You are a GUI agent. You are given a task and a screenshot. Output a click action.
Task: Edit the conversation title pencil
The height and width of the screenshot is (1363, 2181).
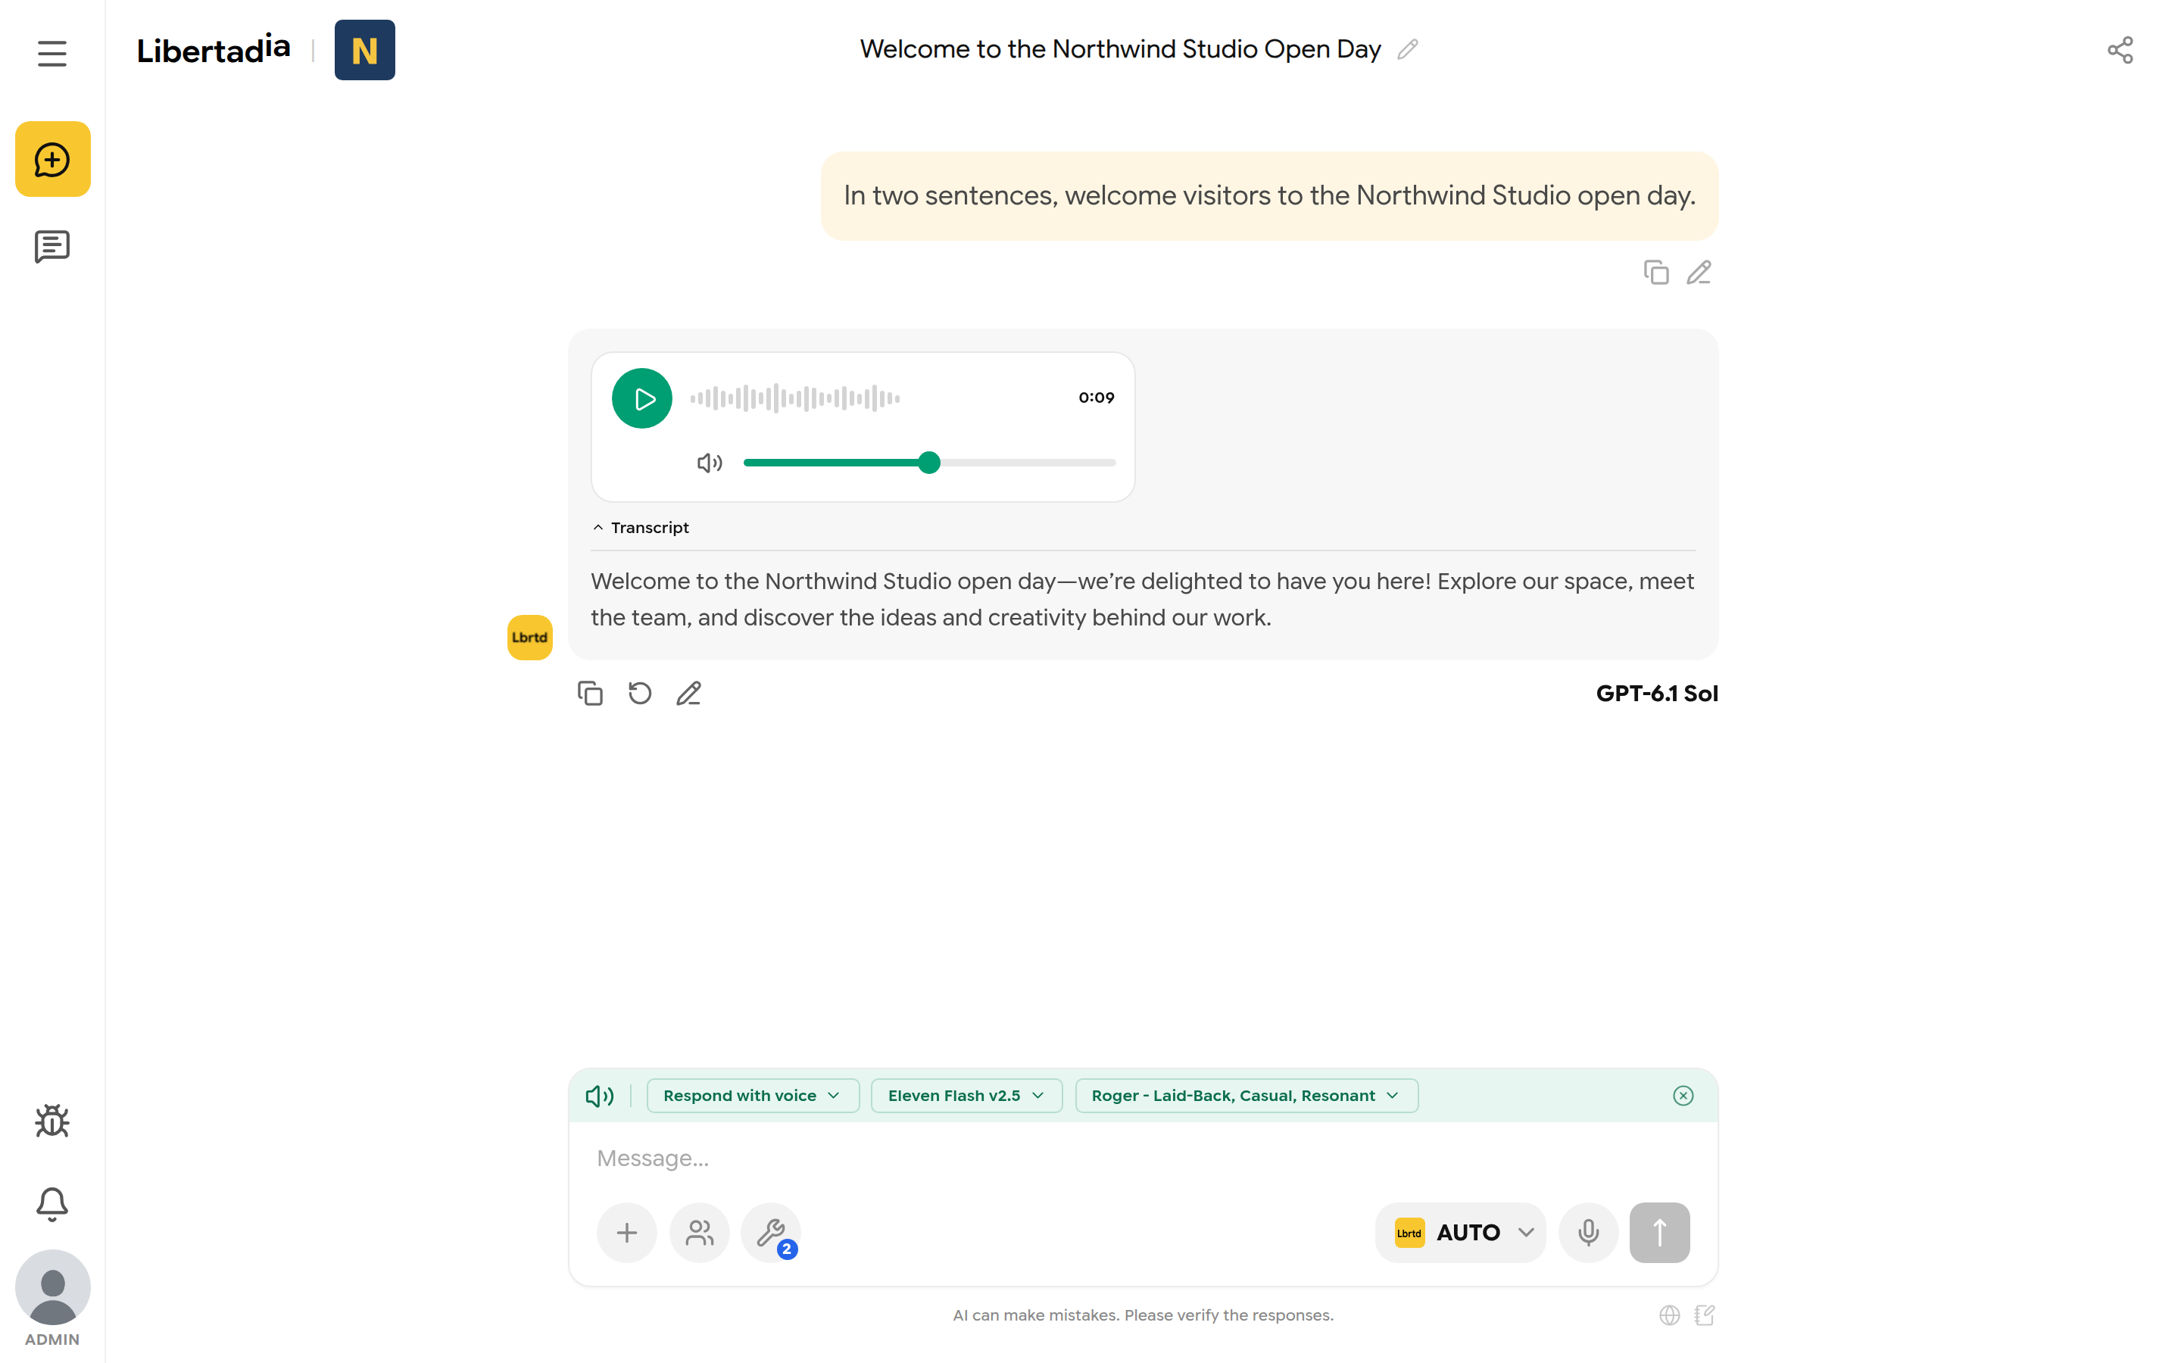pyautogui.click(x=1408, y=48)
